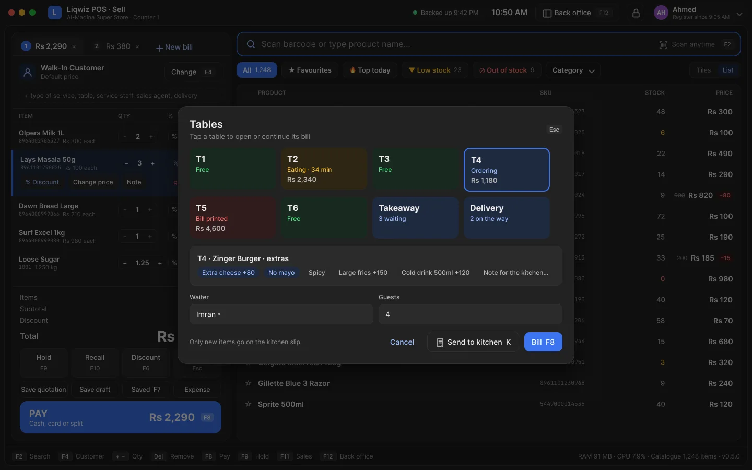Image resolution: width=752 pixels, height=470 pixels.
Task: Click the AH user avatar
Action: [661, 13]
